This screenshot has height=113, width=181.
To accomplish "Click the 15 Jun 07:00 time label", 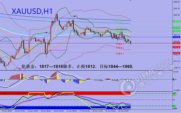I will (20, 111).
